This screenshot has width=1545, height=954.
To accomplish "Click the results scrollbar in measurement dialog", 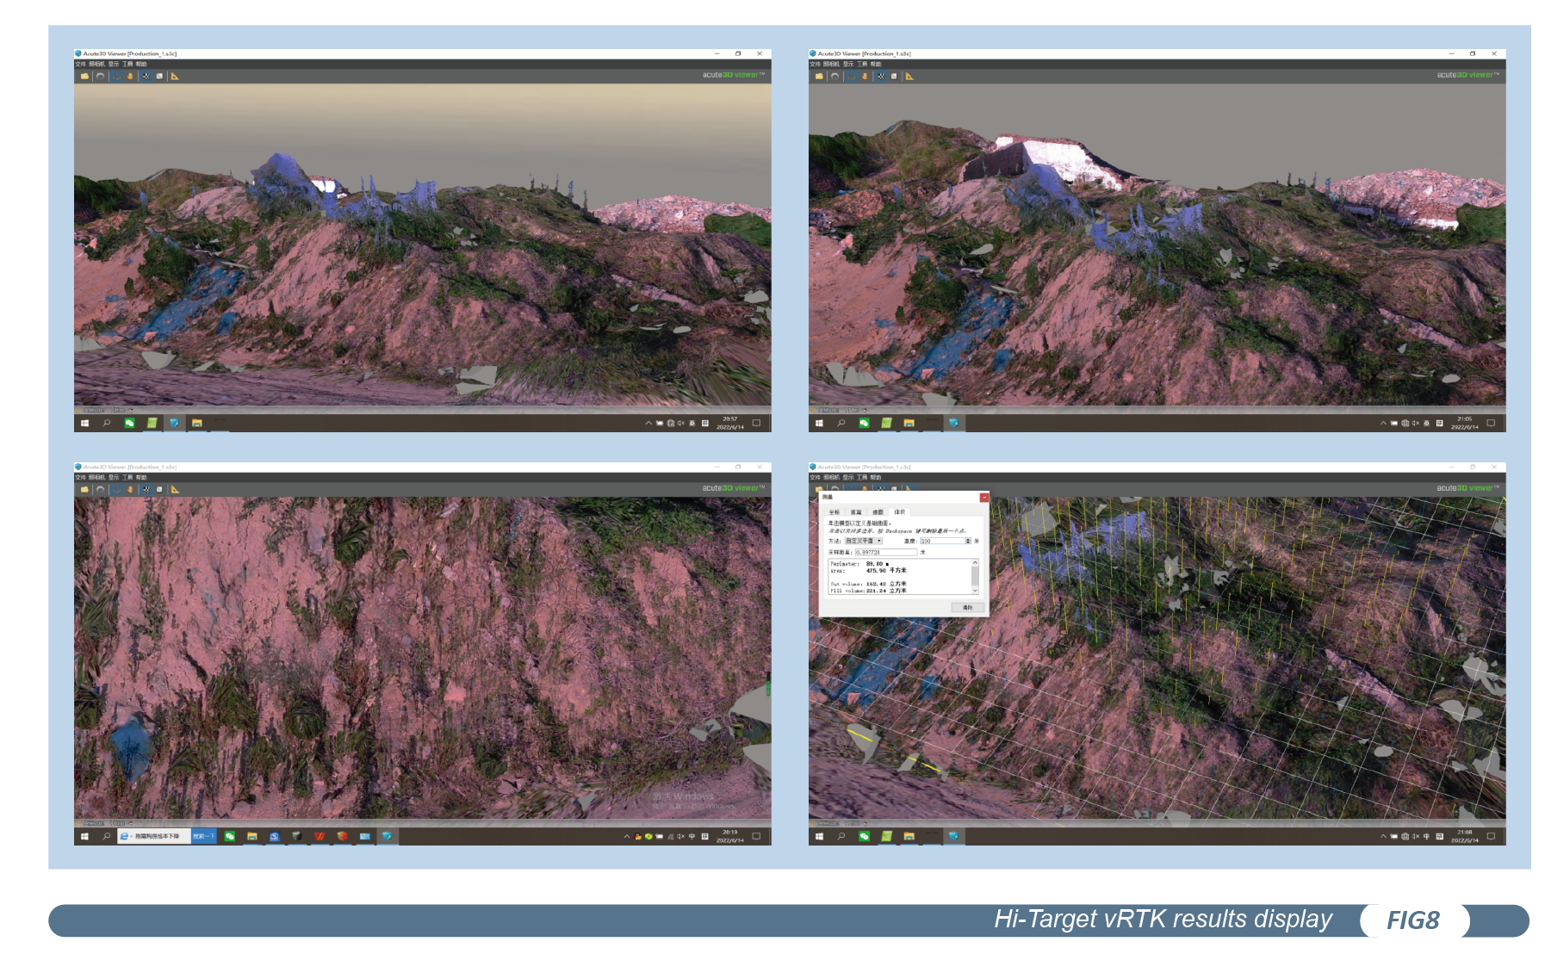I will click(x=975, y=577).
